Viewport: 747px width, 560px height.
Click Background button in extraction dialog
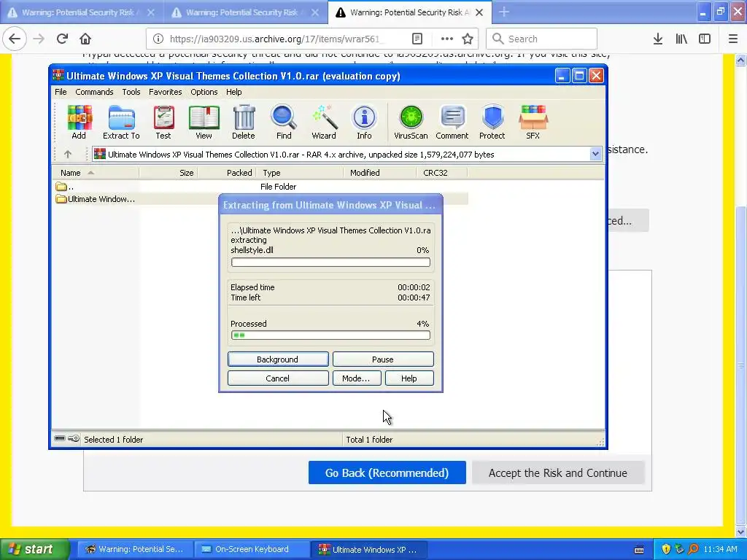[278, 359]
